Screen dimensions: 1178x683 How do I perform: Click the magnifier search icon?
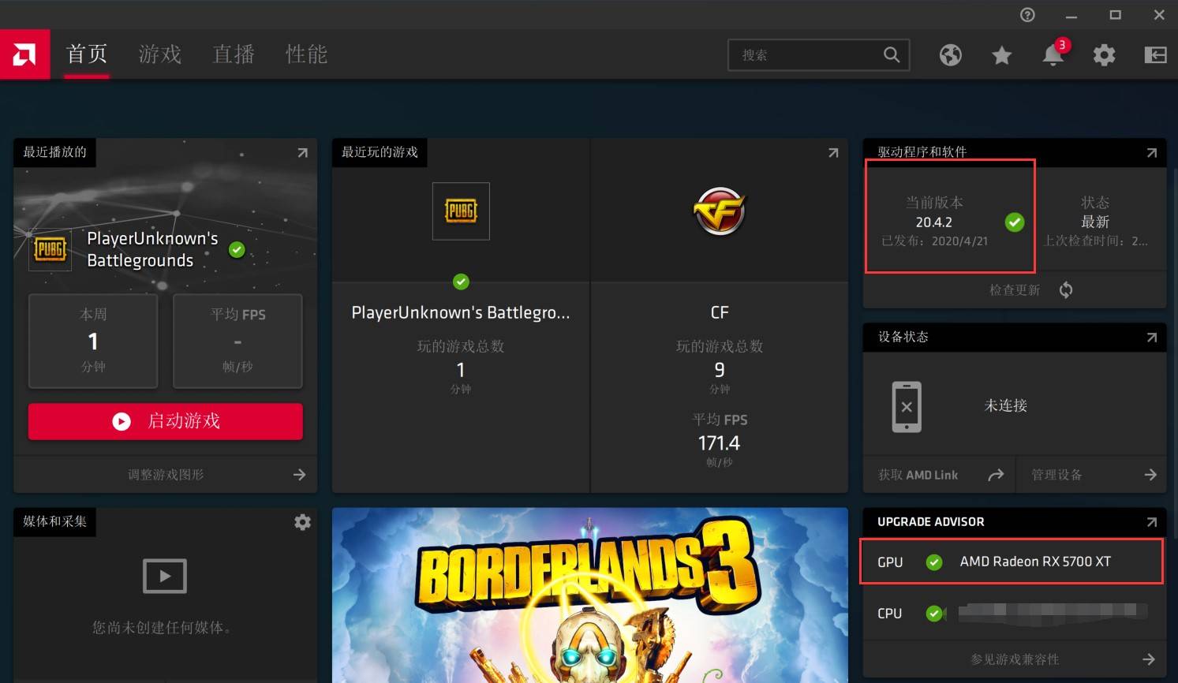pyautogui.click(x=892, y=54)
